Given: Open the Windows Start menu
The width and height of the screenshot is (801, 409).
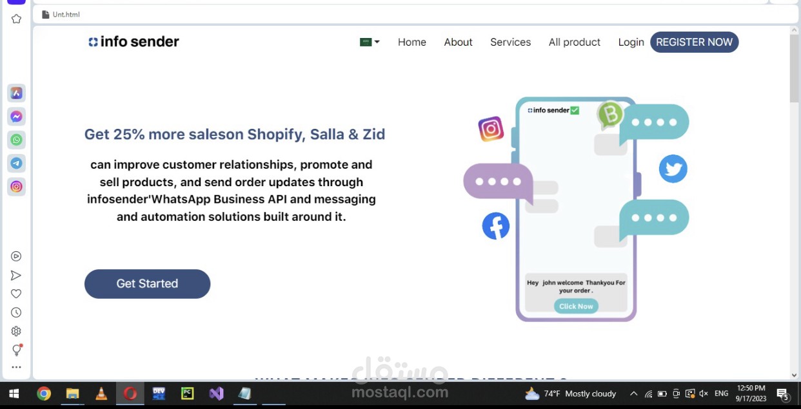Looking at the screenshot, I should click(14, 394).
